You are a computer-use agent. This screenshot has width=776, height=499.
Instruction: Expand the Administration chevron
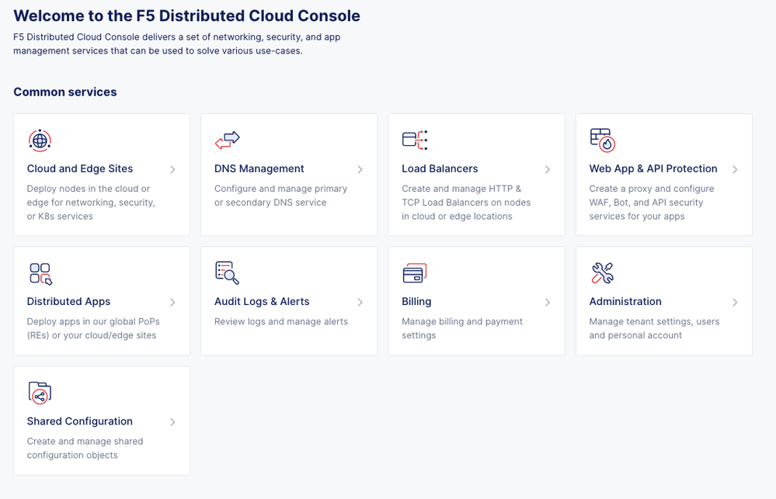click(735, 302)
